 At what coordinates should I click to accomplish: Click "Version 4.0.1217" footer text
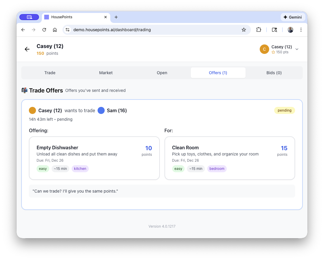click(162, 226)
